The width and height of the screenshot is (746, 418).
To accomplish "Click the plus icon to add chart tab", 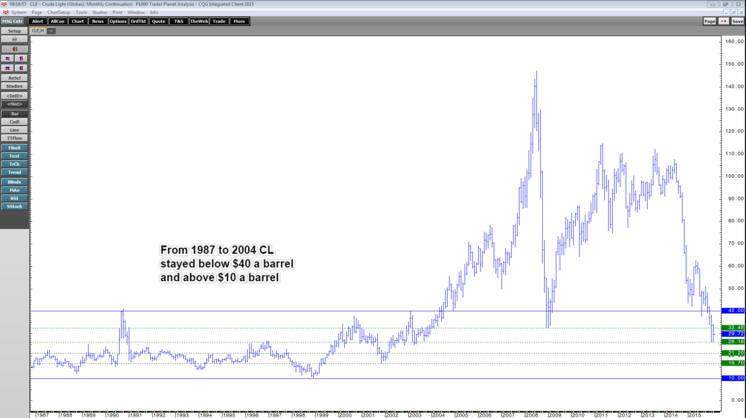I will click(x=51, y=31).
